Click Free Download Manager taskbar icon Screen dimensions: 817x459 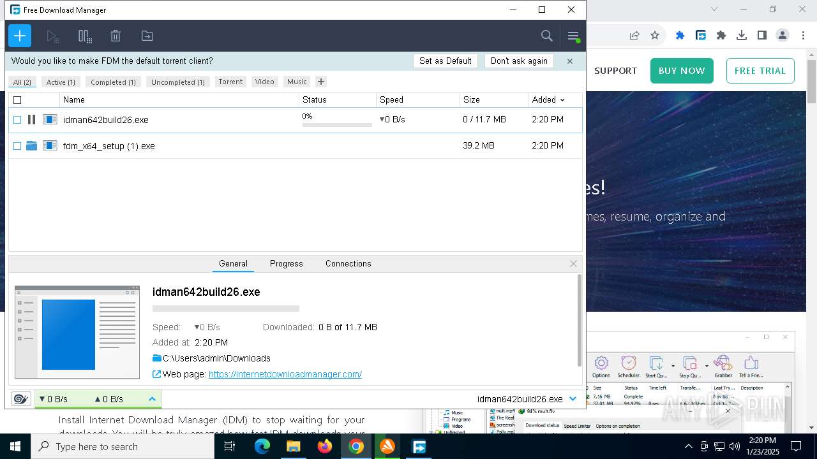click(419, 446)
